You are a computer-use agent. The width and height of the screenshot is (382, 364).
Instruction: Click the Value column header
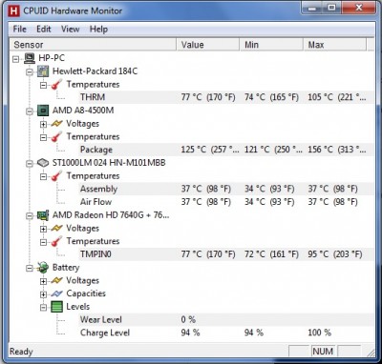tap(208, 45)
